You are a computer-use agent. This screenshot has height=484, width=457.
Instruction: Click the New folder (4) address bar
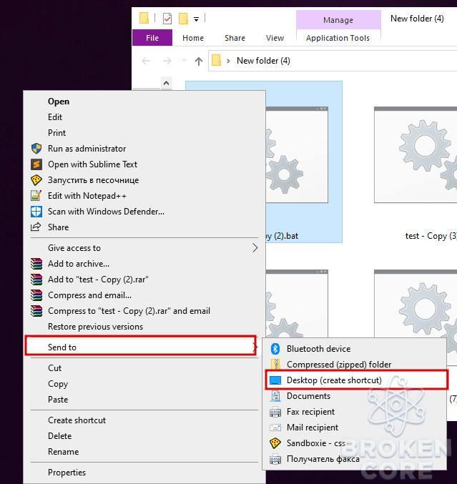[x=333, y=61]
